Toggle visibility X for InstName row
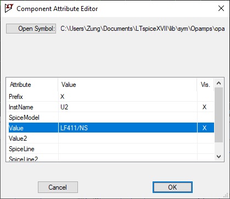This screenshot has height=199, width=230. click(204, 107)
